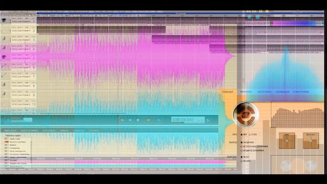Open the АКТИВАЦИЯ tab
Image resolution: width=327 pixels, height=184 pixels.
click(283, 92)
